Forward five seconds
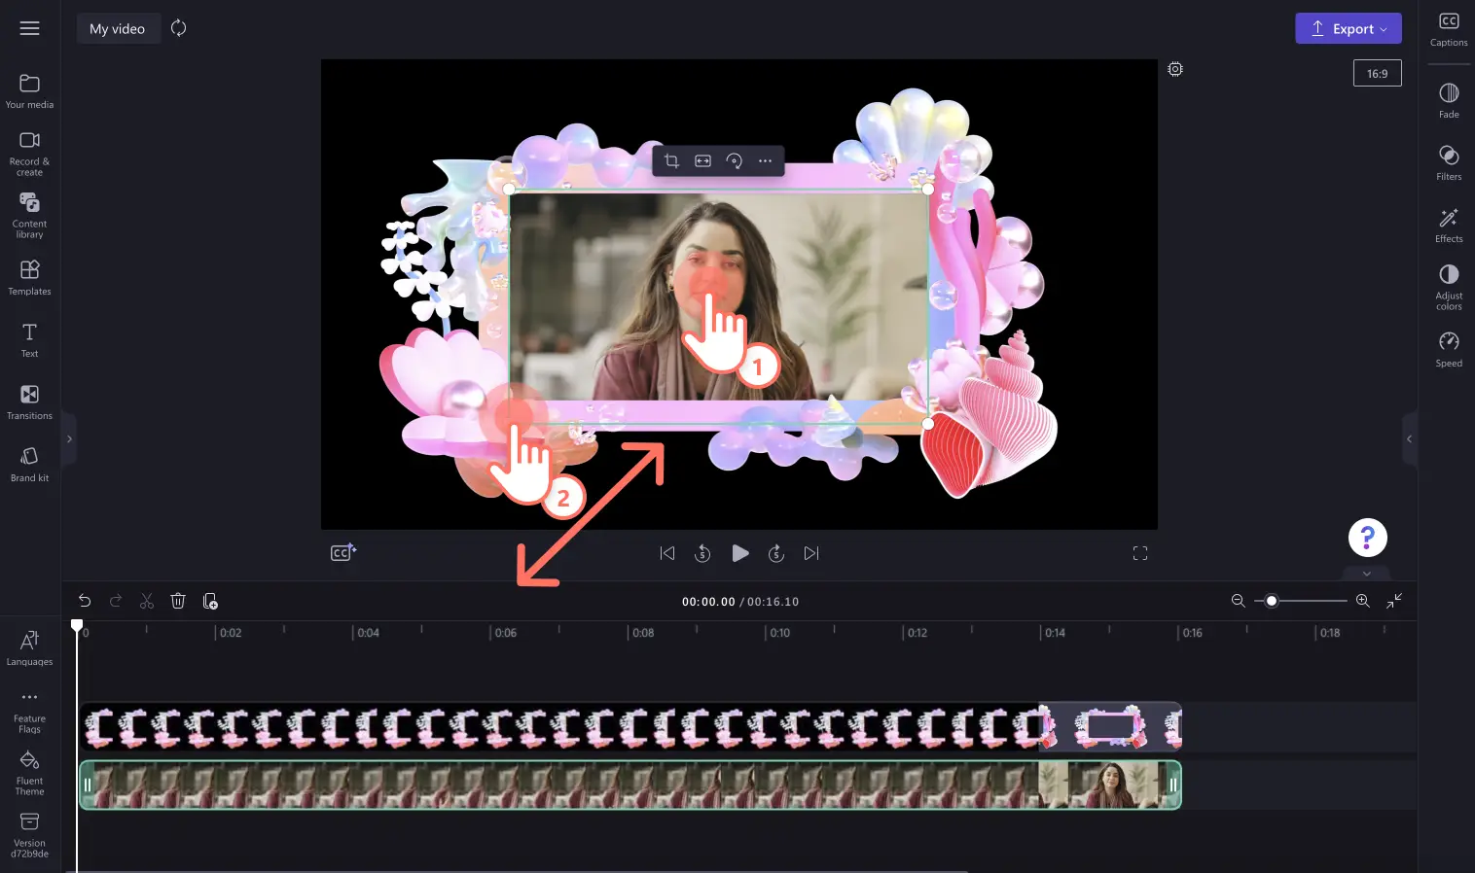 point(776,553)
